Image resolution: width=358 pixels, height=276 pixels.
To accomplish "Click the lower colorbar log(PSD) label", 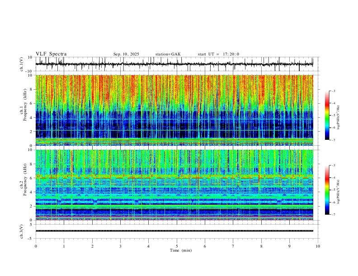I will [338, 192].
